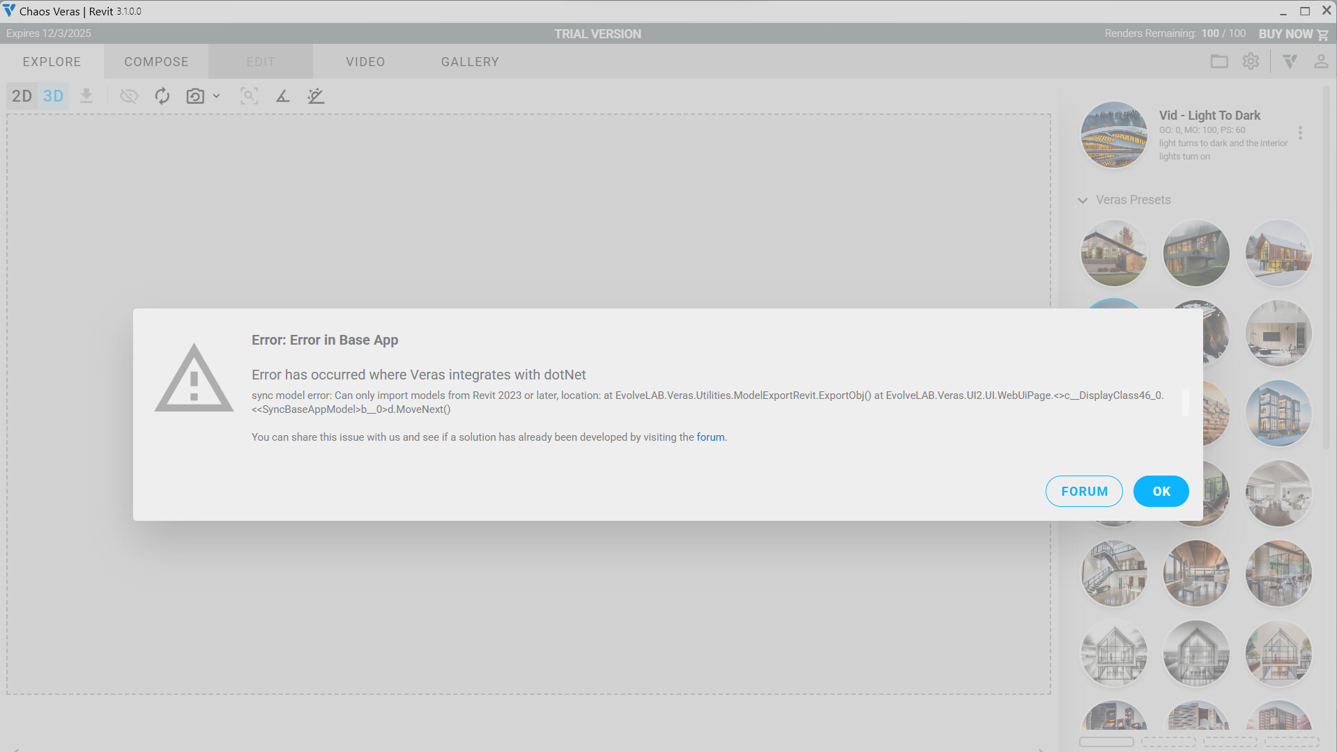Open the settings gear icon
1337x752 pixels.
1251,61
